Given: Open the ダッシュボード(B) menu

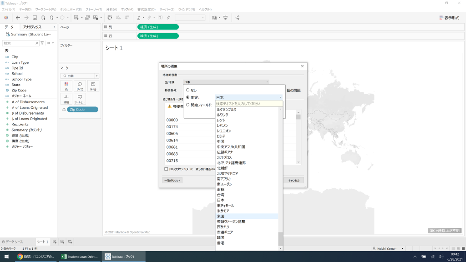Looking at the screenshot, I should point(71,10).
